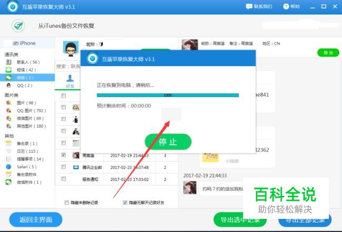Switch to the 好友 friends tab
The image size is (342, 232).
point(70,81)
